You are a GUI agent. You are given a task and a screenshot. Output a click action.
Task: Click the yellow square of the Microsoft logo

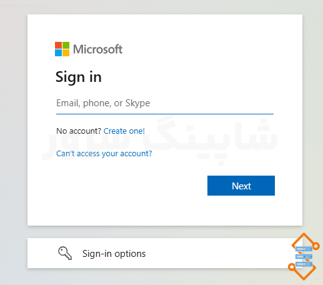tap(66, 52)
